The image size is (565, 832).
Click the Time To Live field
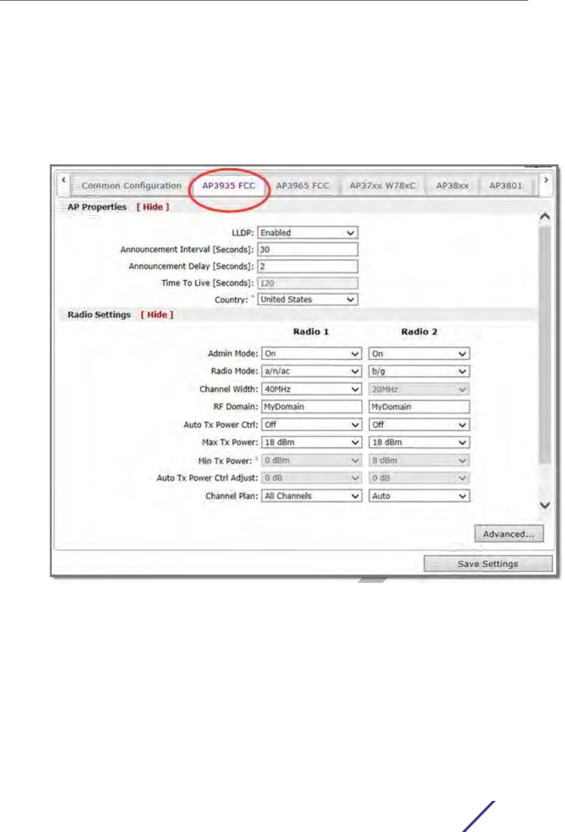click(x=308, y=283)
